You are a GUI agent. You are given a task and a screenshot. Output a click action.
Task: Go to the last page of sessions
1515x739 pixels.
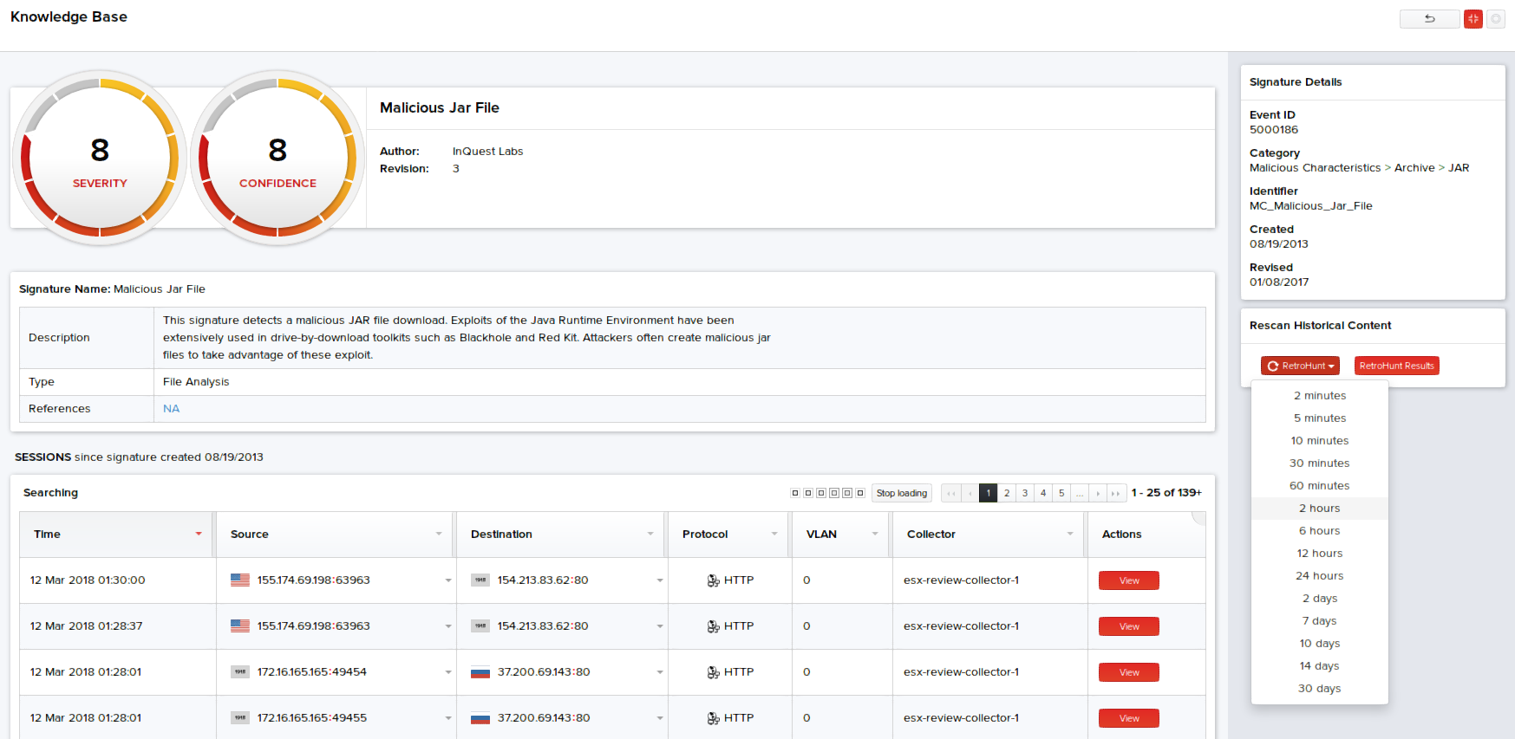(x=1116, y=493)
